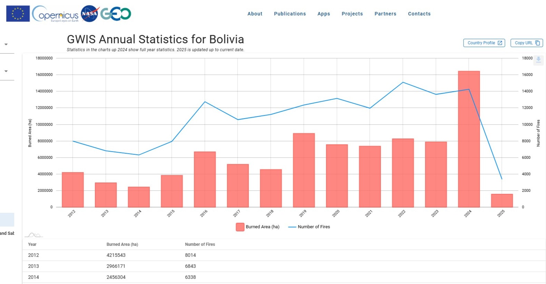
Task: Navigate to Contacts
Action: (419, 14)
